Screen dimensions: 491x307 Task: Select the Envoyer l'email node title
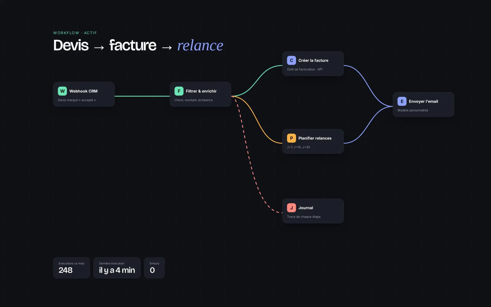coord(423,101)
